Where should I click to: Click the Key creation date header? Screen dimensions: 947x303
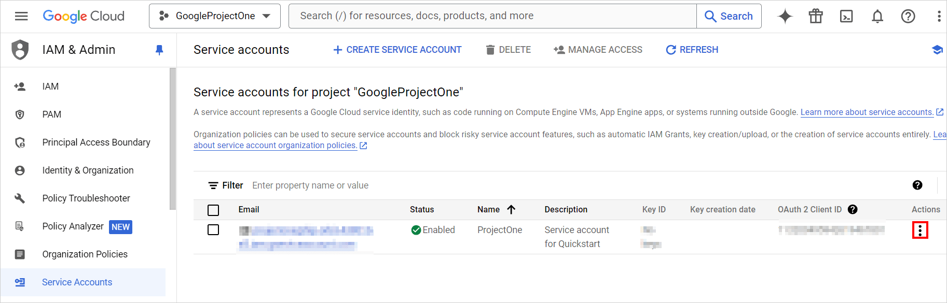point(723,210)
